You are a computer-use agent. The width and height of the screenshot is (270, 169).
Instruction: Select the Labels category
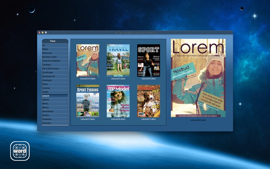[55, 92]
